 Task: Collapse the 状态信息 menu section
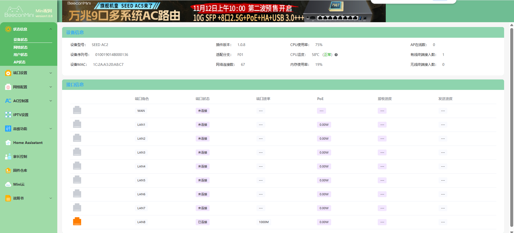point(51,29)
